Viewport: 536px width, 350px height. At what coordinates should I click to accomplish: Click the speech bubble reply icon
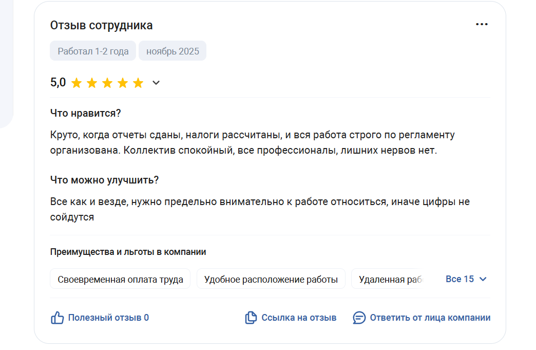pos(359,318)
